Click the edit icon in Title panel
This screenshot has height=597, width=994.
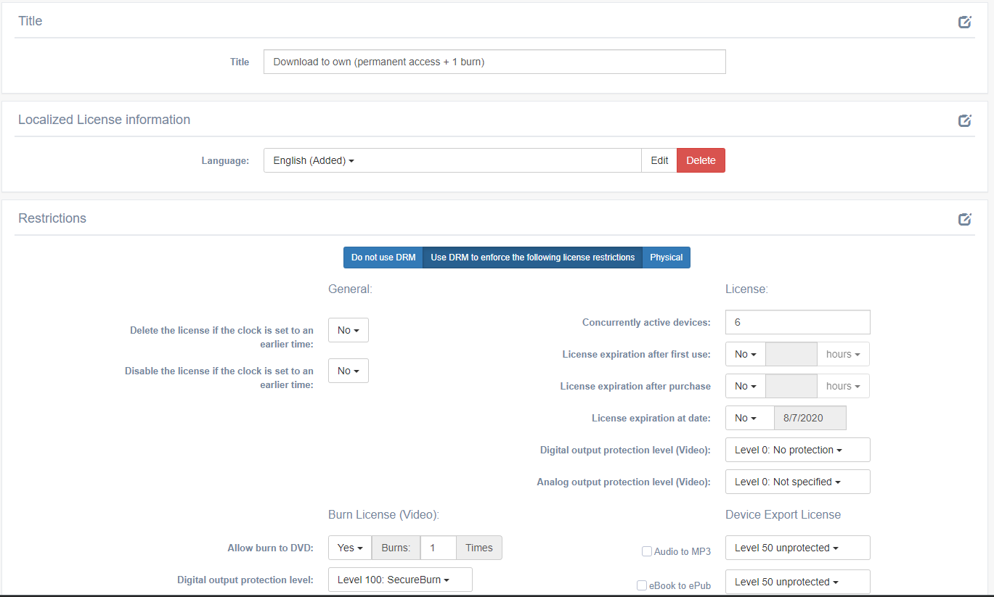pyautogui.click(x=964, y=22)
